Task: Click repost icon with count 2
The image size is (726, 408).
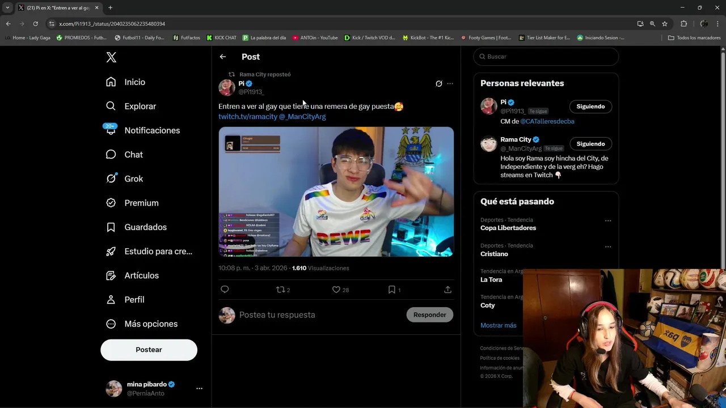Action: (282, 290)
